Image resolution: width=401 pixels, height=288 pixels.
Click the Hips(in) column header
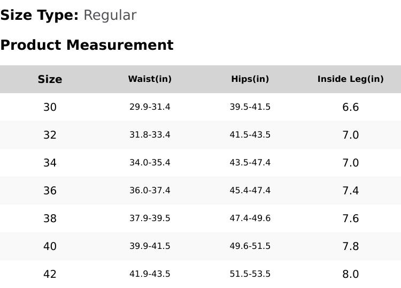click(x=250, y=79)
